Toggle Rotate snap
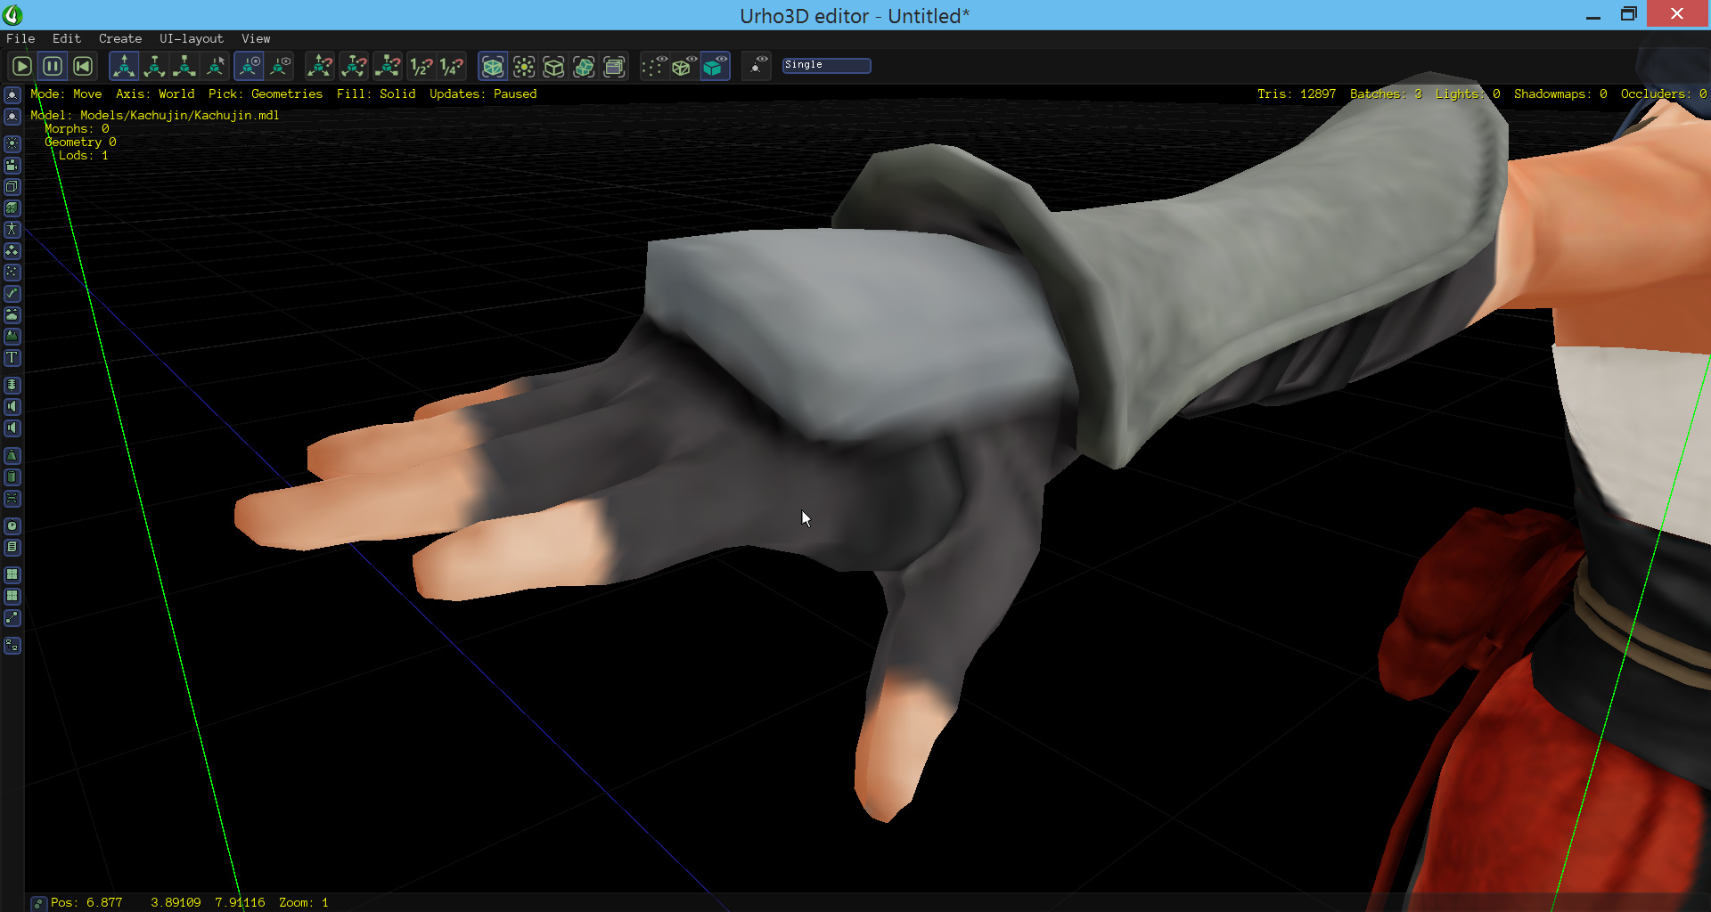1711x912 pixels. 354,66
